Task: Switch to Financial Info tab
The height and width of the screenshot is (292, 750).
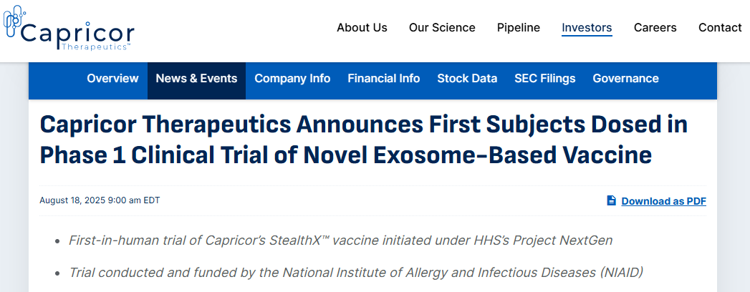Action: [384, 79]
